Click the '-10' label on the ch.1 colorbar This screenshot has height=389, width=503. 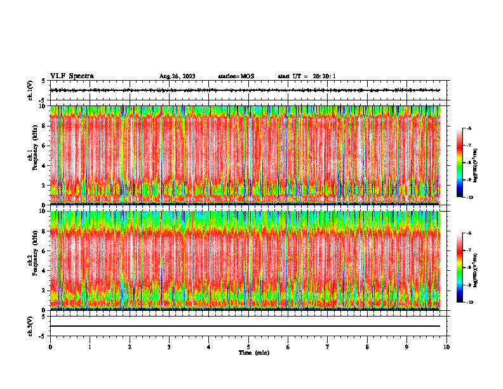pyautogui.click(x=469, y=198)
